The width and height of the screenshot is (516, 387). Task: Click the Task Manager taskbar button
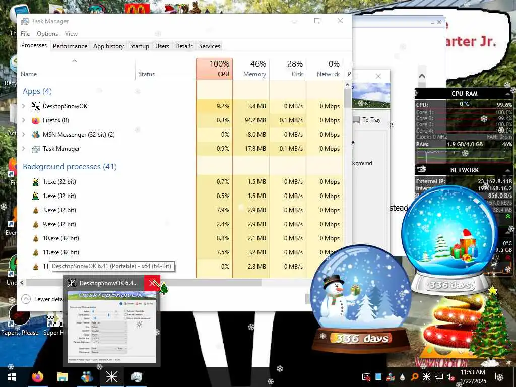tap(136, 377)
